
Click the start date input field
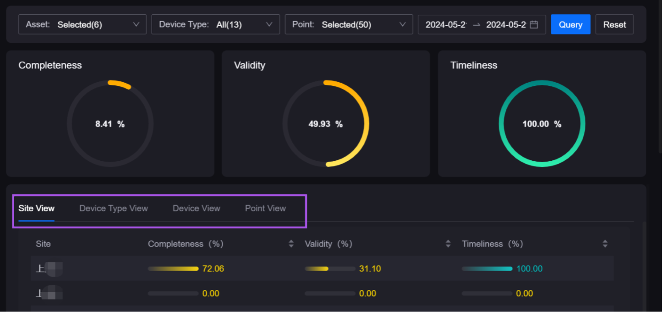(446, 25)
